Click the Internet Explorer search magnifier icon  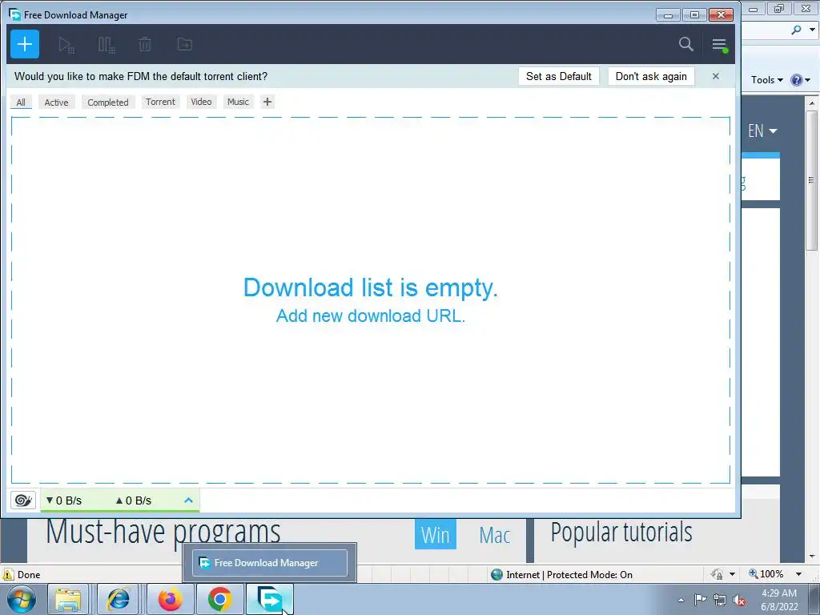(797, 30)
